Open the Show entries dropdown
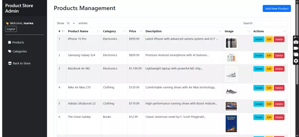Viewport: 299px width, 137px height. point(71,23)
